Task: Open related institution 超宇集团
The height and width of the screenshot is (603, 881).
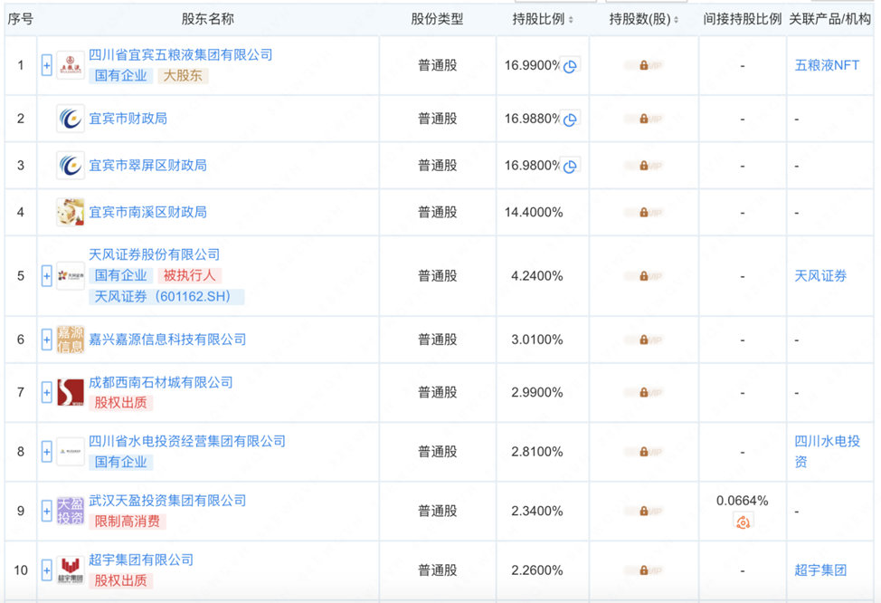Action: pos(820,570)
